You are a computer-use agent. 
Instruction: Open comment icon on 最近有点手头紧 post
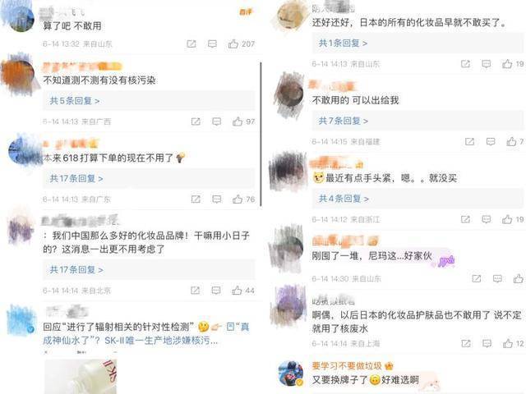(486, 219)
